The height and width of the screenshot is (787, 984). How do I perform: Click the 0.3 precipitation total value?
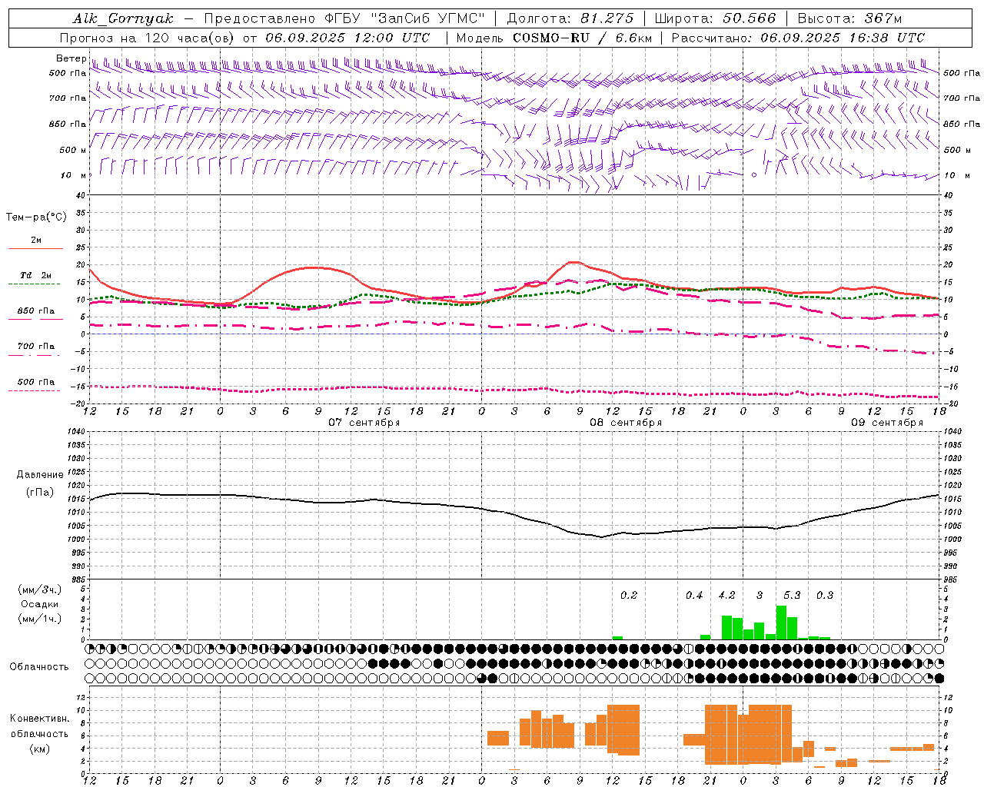(x=825, y=595)
